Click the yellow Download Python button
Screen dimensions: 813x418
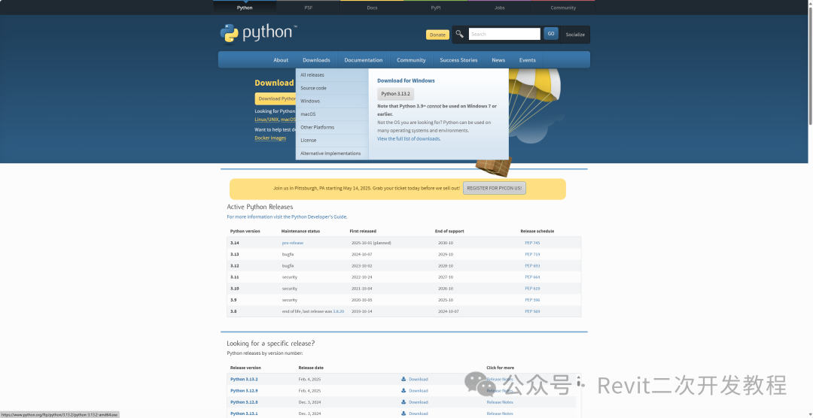pos(276,99)
